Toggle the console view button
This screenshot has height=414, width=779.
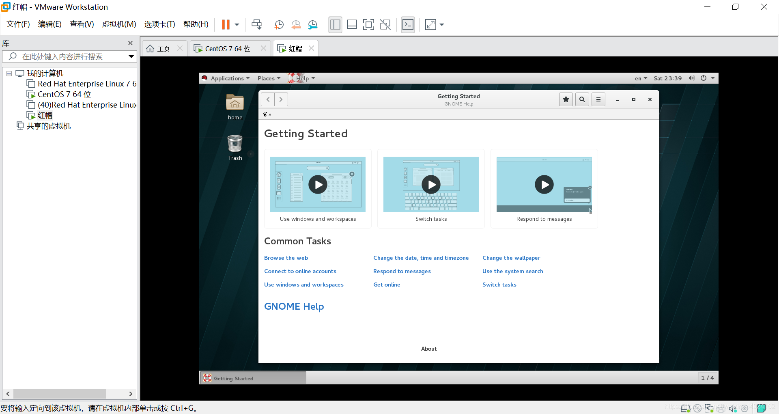click(408, 25)
